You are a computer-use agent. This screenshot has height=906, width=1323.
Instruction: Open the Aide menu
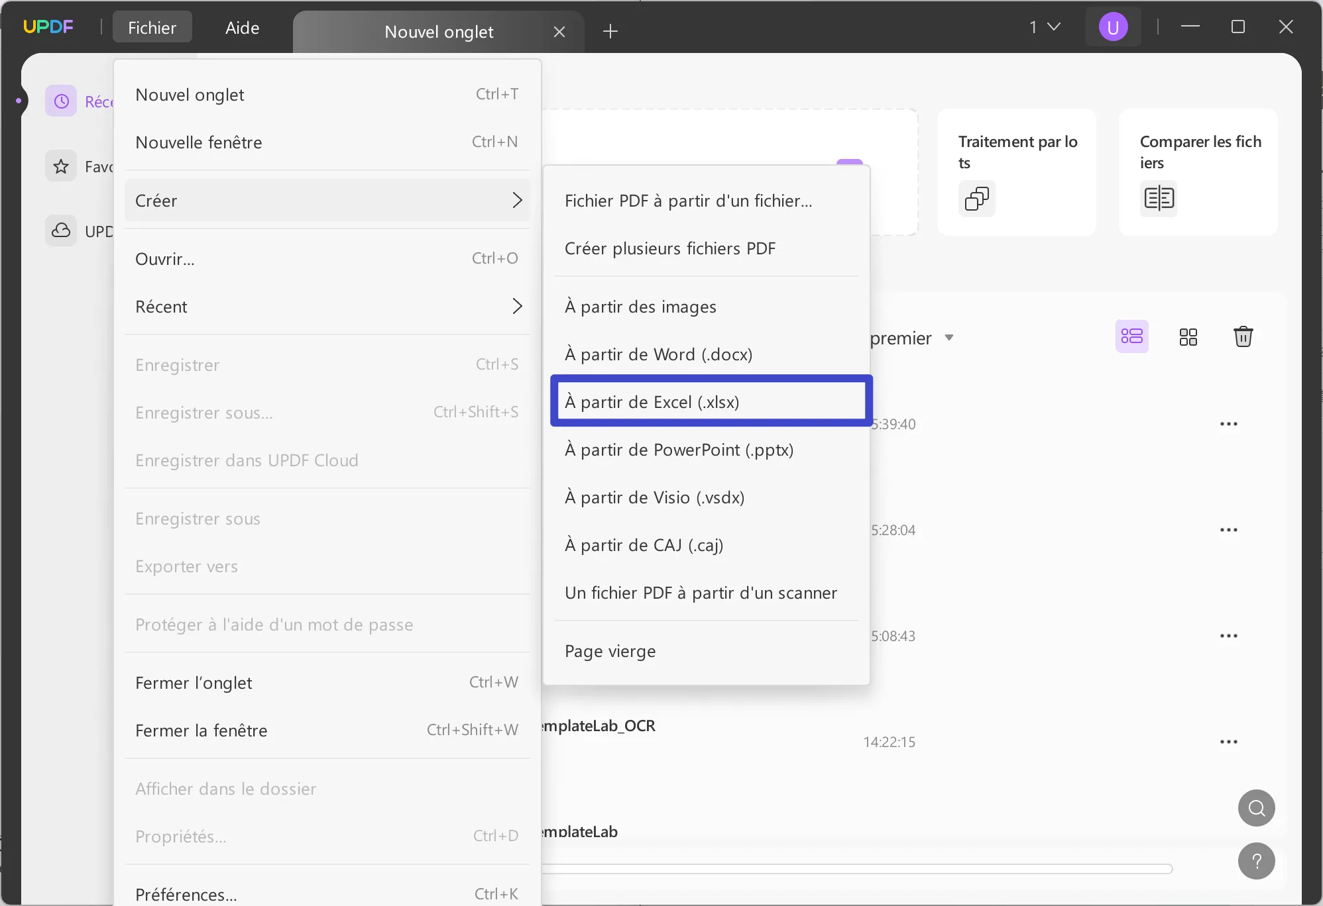(241, 26)
